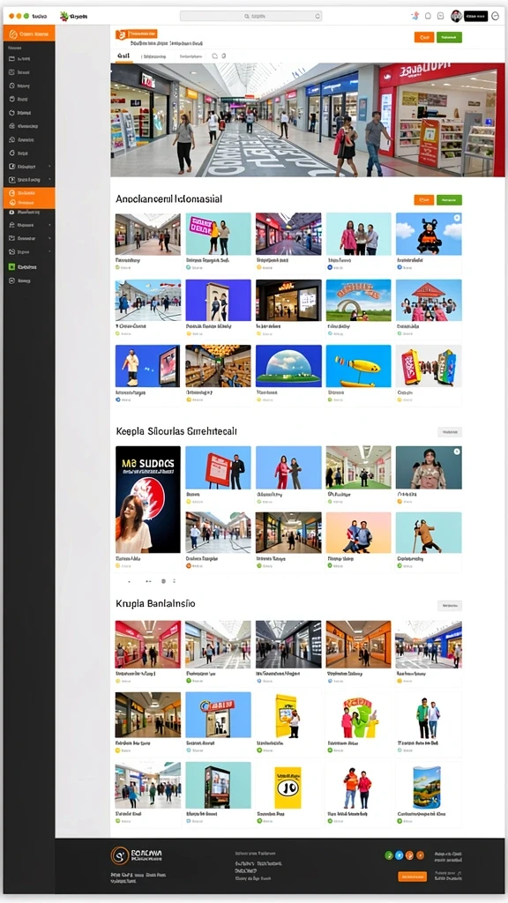This screenshot has width=508, height=903.
Task: Click the orange button beside the first gallery heading
Action: (424, 200)
